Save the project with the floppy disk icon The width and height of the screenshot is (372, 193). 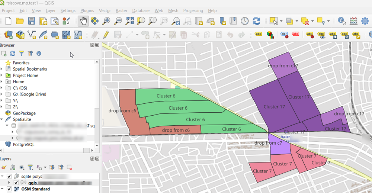coord(31,21)
